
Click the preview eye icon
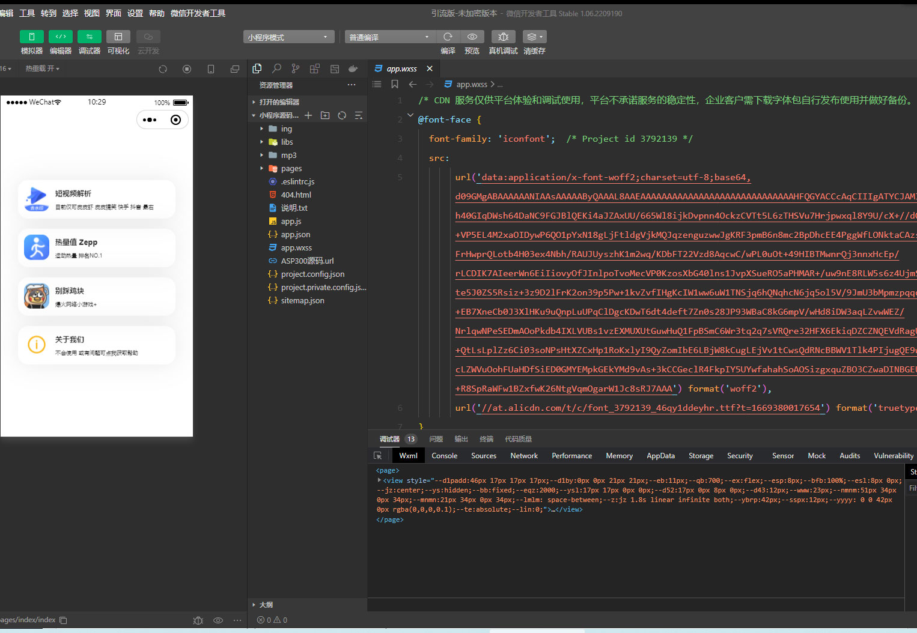tap(472, 37)
